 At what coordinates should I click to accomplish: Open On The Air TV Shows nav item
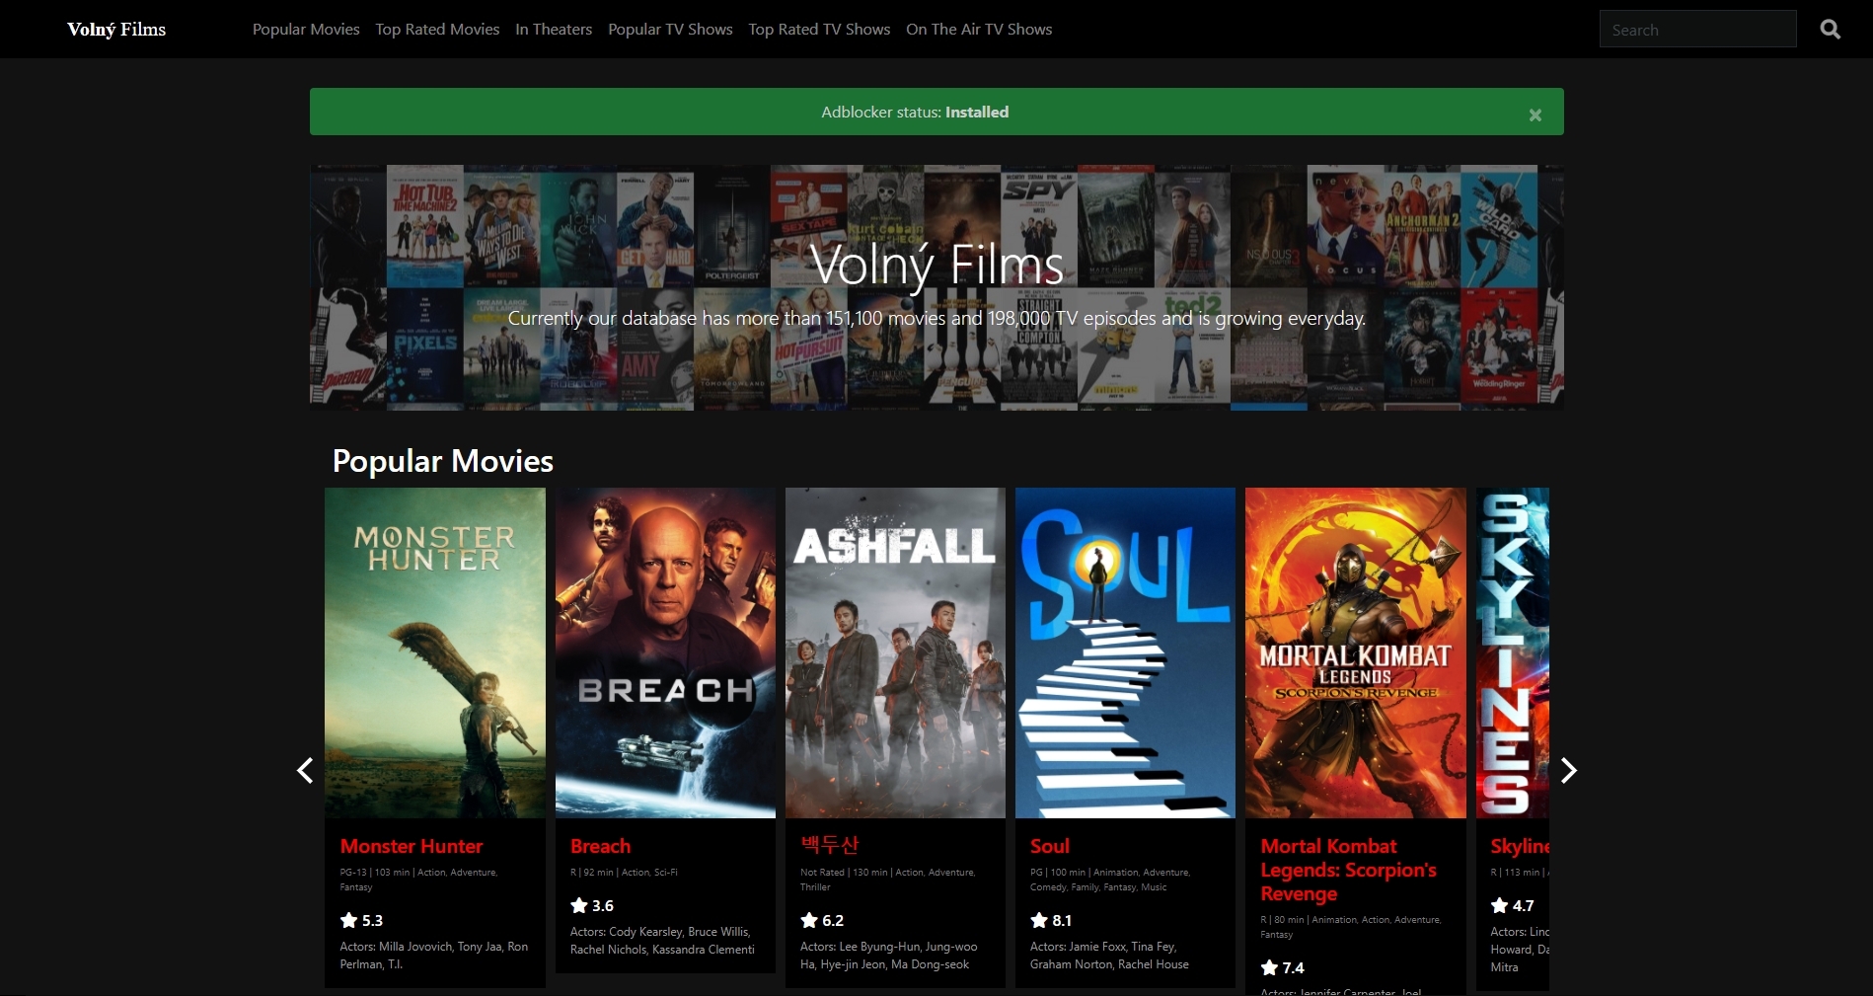979,30
